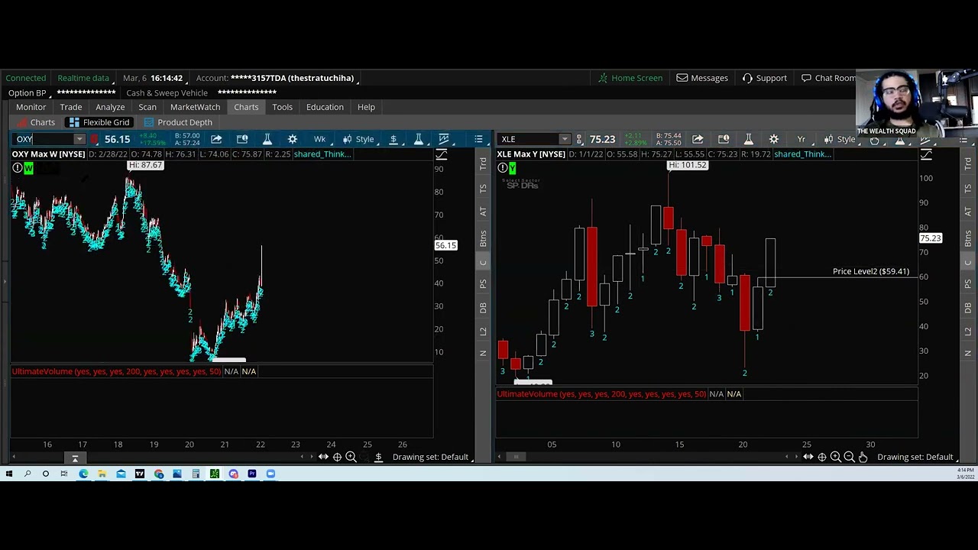Viewport: 978px width, 550px height.
Task: Click the scroll-to-top arrow button under OXY chart
Action: [75, 458]
